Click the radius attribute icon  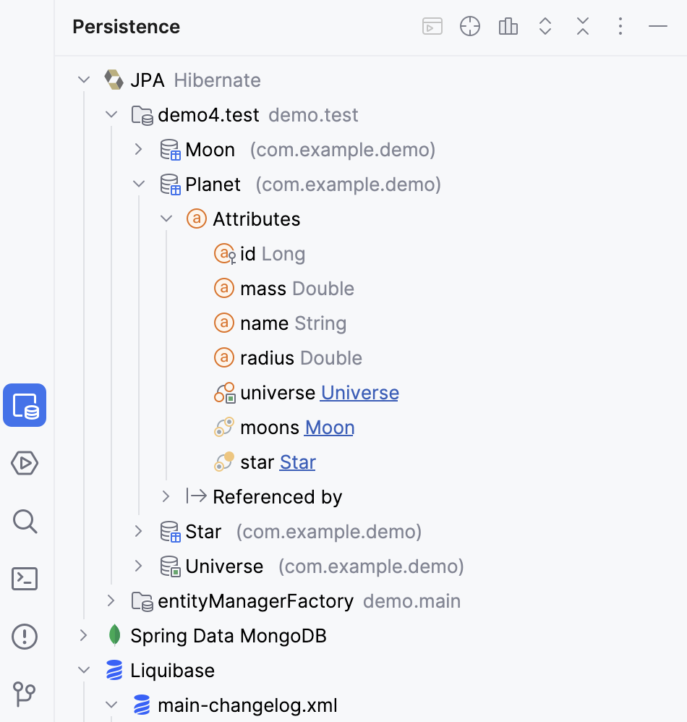[x=224, y=358]
